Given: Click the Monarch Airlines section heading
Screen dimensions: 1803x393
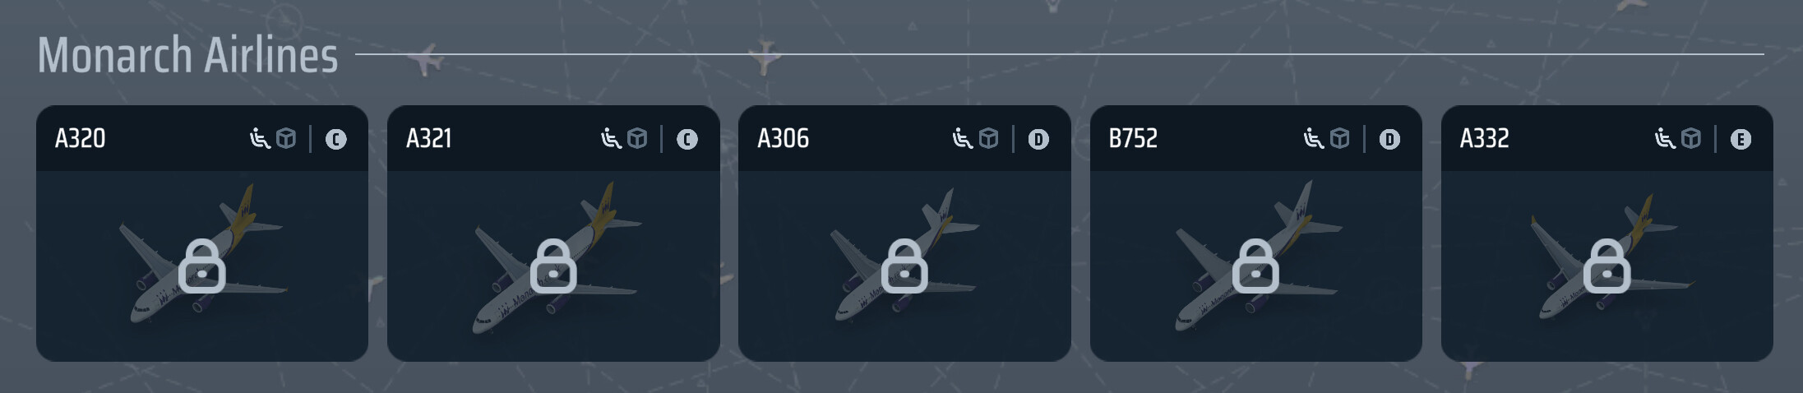Looking at the screenshot, I should [x=187, y=55].
